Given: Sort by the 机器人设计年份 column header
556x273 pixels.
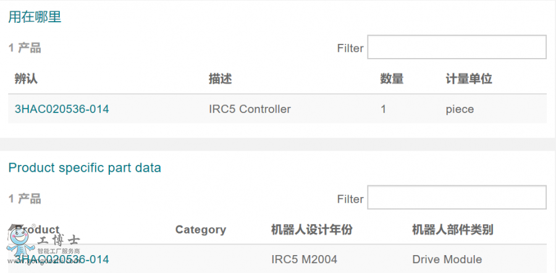Looking at the screenshot, I should point(311,230).
